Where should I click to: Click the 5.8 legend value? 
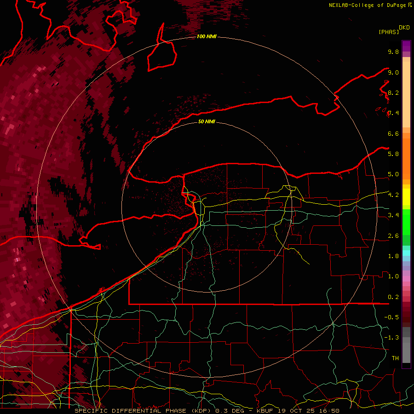pyautogui.click(x=393, y=154)
